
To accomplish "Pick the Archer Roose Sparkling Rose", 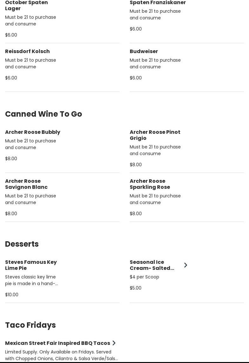I will coord(150,184).
